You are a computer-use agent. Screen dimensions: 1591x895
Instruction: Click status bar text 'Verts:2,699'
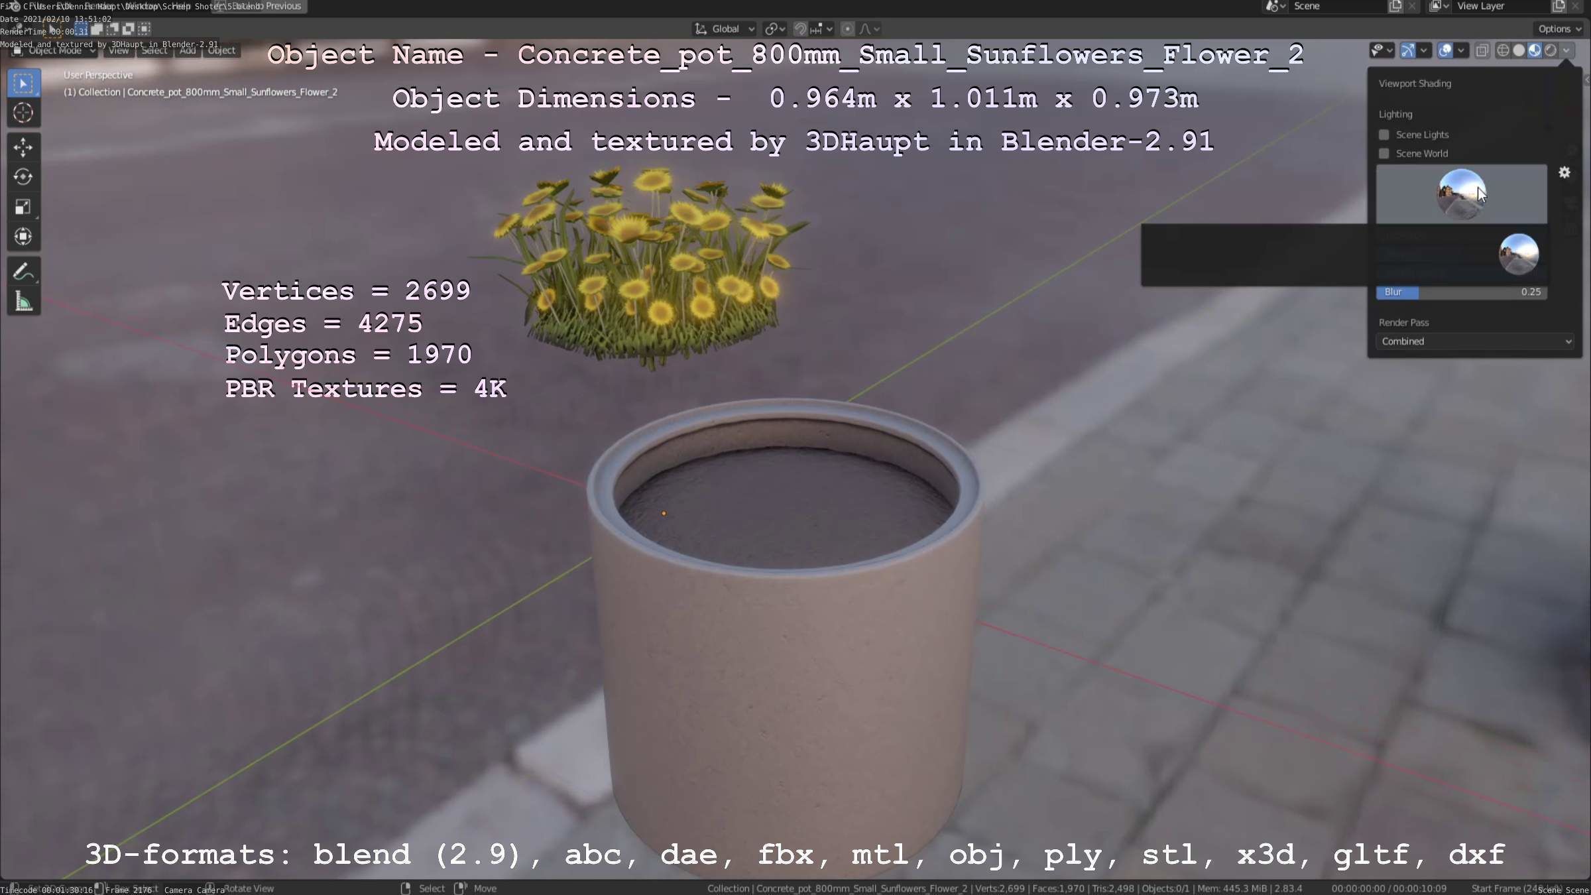(x=1000, y=888)
